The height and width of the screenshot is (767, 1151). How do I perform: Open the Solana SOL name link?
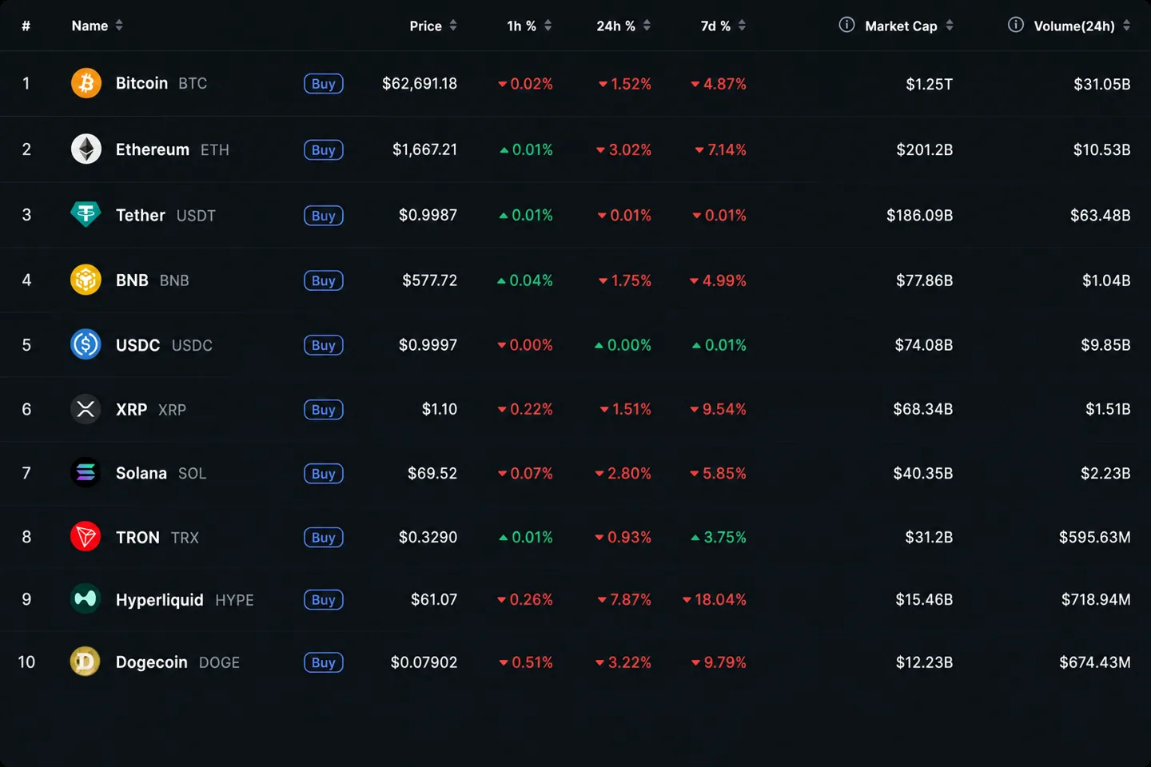(161, 473)
